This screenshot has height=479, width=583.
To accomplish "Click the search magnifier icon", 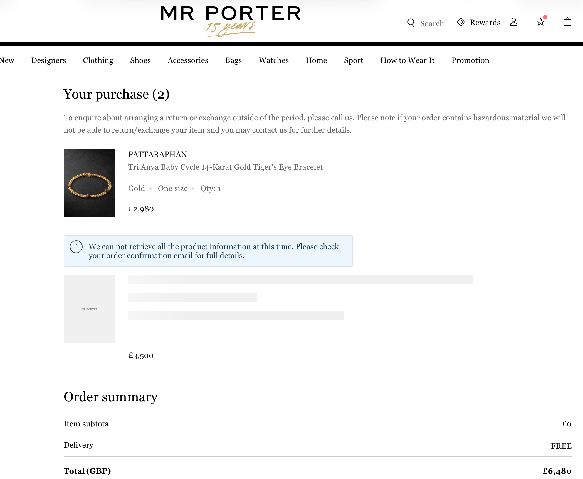I will click(411, 23).
